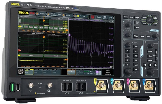
Task: Open the menu icon at FFT window corner
Action: pos(111,67)
